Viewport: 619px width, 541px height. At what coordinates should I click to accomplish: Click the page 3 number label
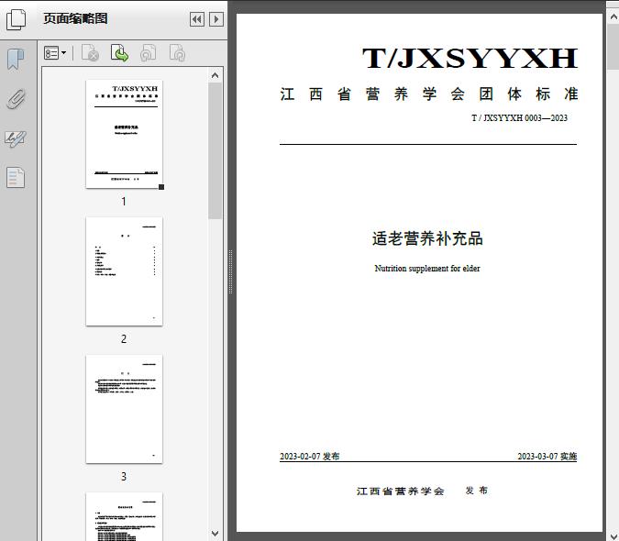pyautogui.click(x=124, y=476)
